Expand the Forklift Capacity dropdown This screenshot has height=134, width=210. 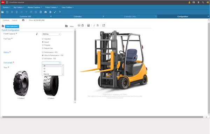51,34
